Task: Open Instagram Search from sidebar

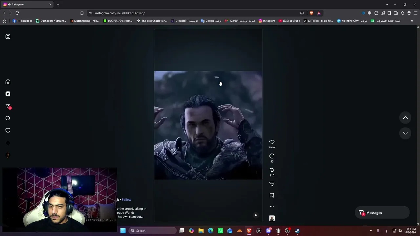Action: (8, 119)
